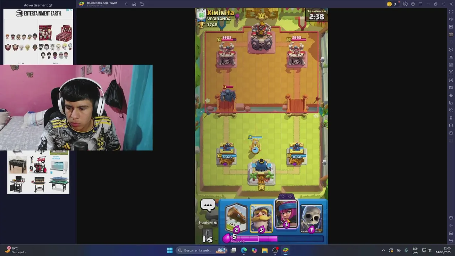The image size is (455, 256).
Task: Open File Explorer from the taskbar
Action: point(264,250)
